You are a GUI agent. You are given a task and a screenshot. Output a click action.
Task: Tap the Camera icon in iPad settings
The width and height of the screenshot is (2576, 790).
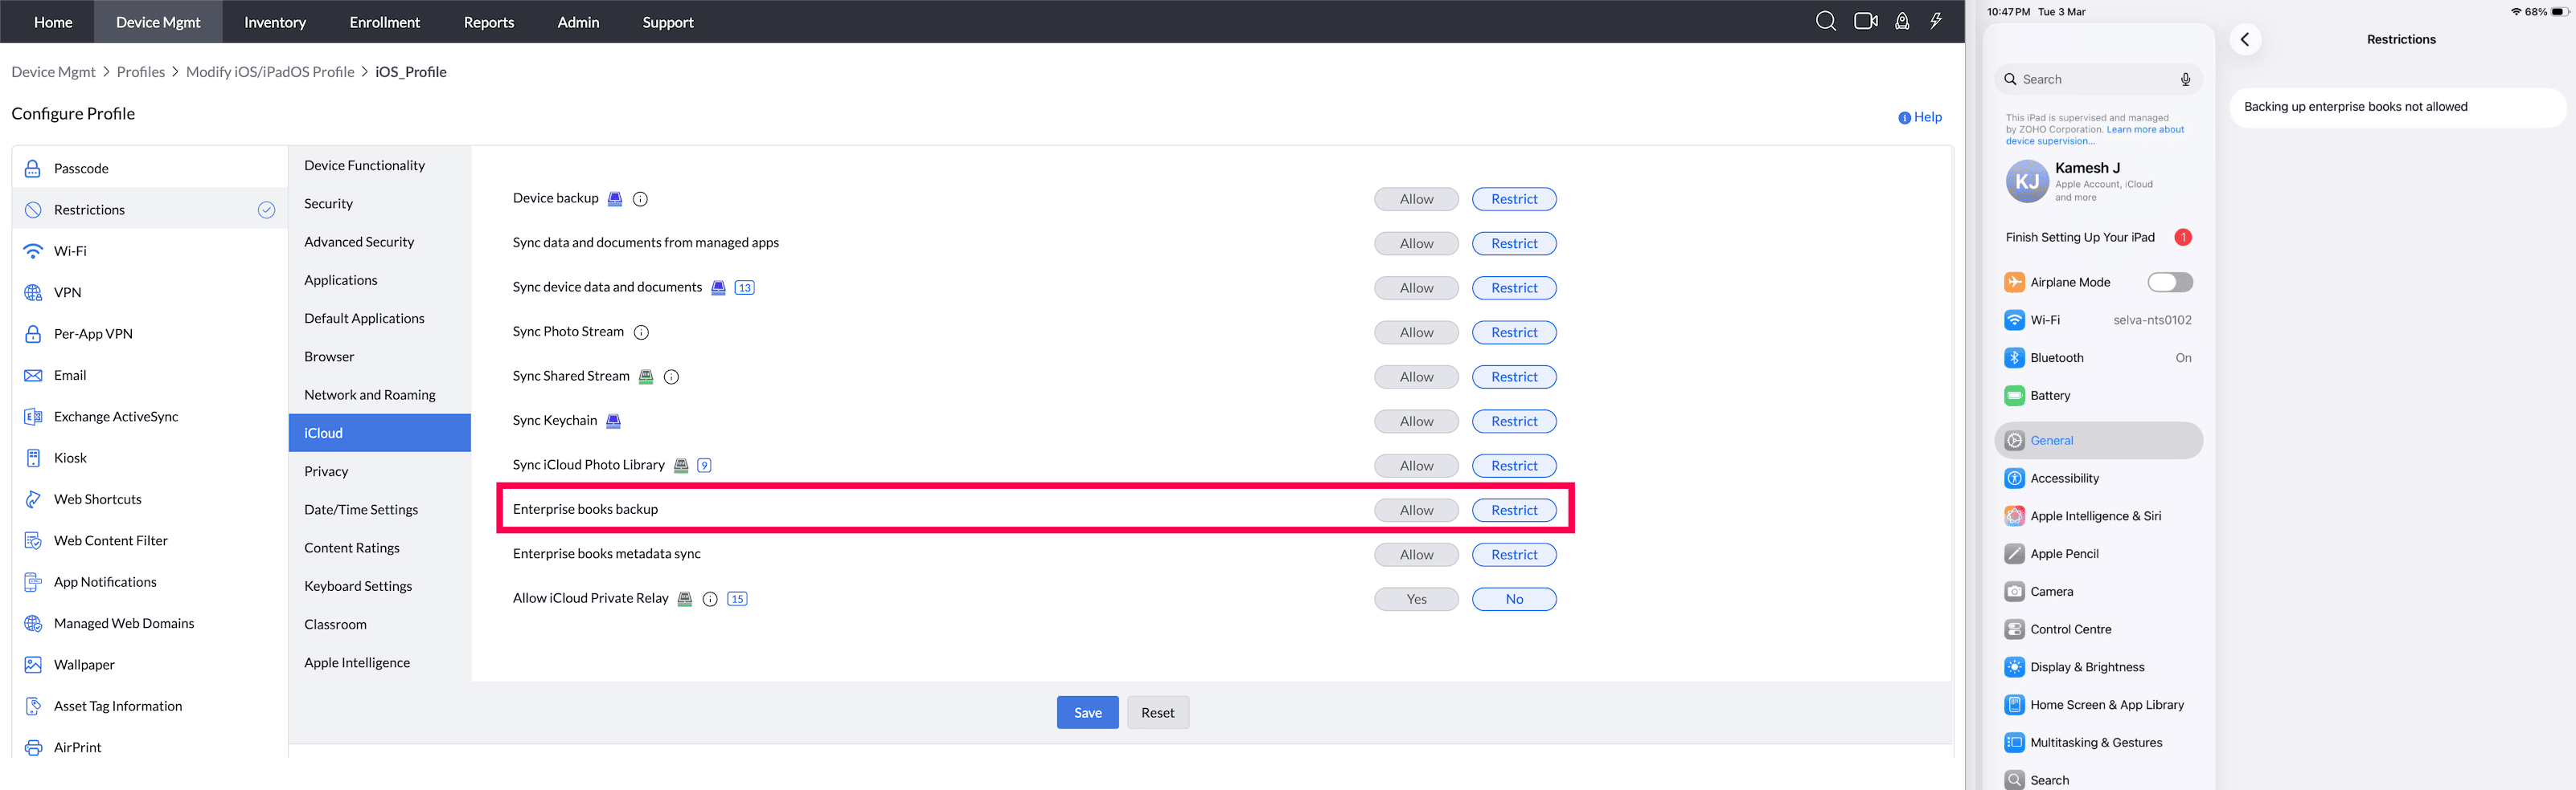pyautogui.click(x=2014, y=592)
